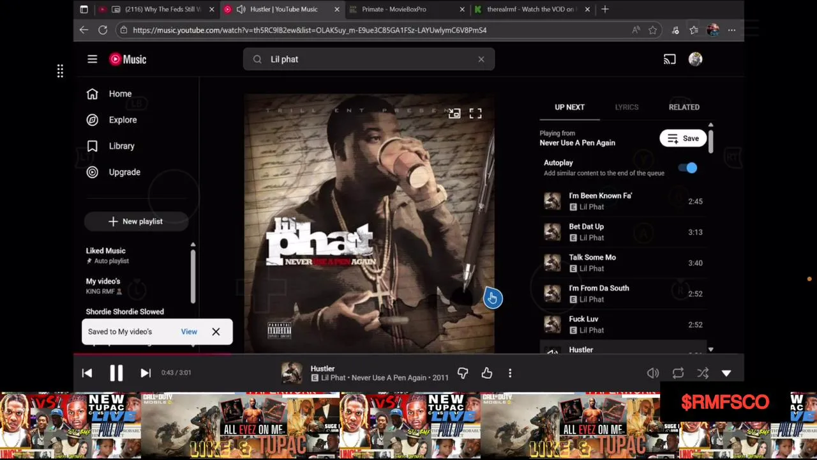Open the YouTube Music hamburger menu
Screen dimensions: 817x460
92,59
